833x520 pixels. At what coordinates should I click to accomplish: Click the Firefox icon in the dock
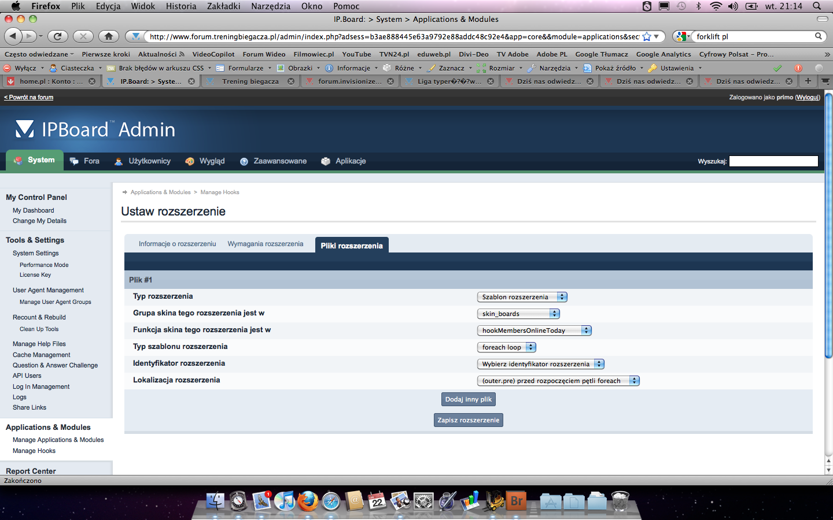point(308,501)
